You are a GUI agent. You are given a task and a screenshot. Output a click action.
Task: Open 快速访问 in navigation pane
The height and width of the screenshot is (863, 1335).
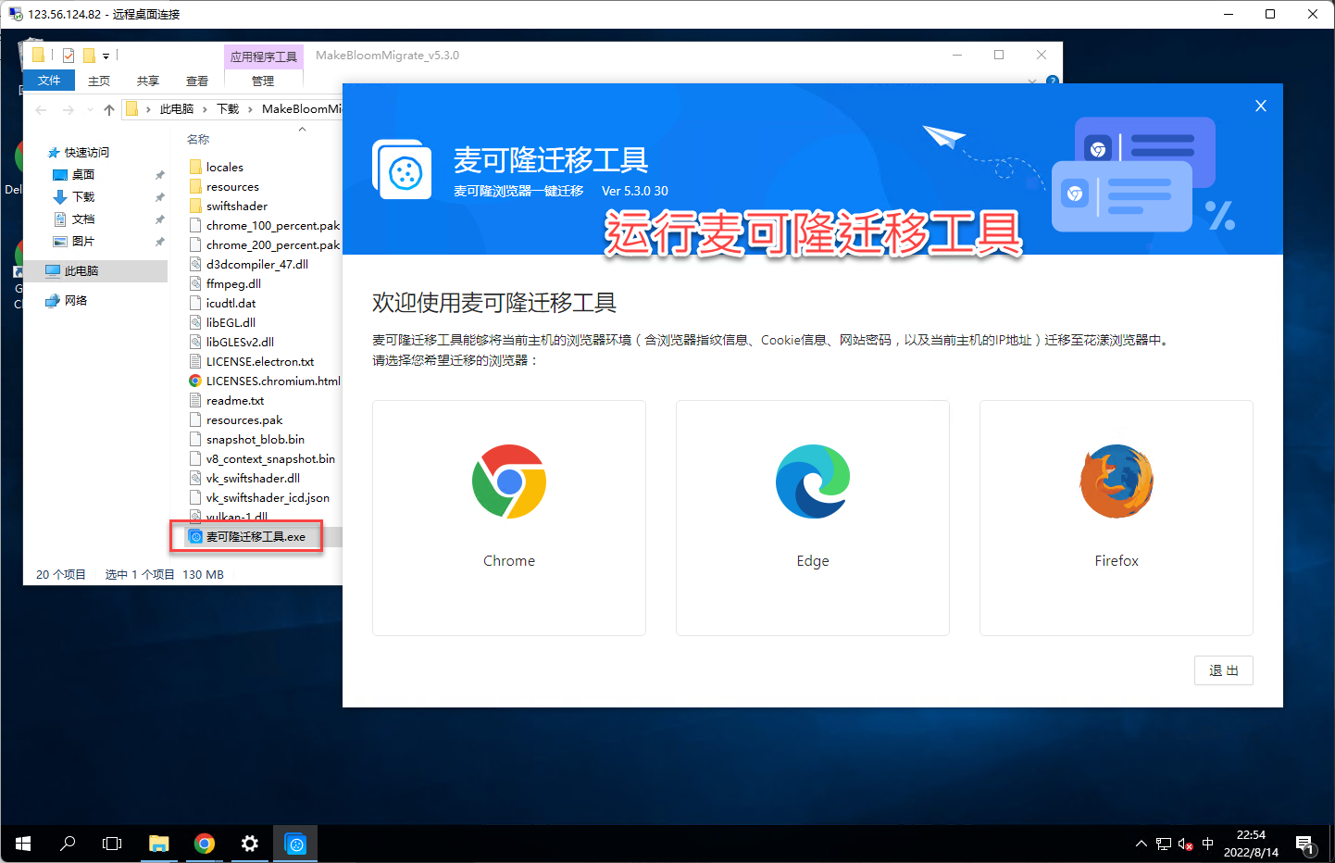click(x=87, y=153)
